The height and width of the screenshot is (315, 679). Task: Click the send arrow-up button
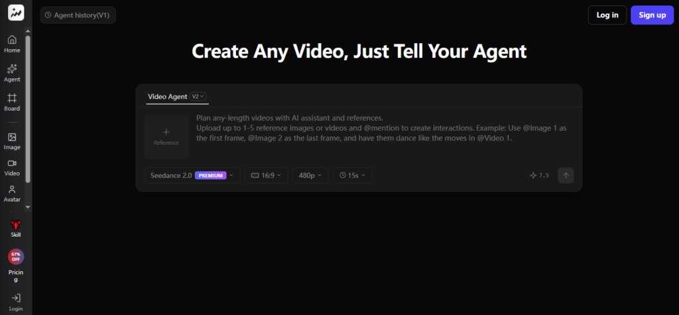click(566, 176)
